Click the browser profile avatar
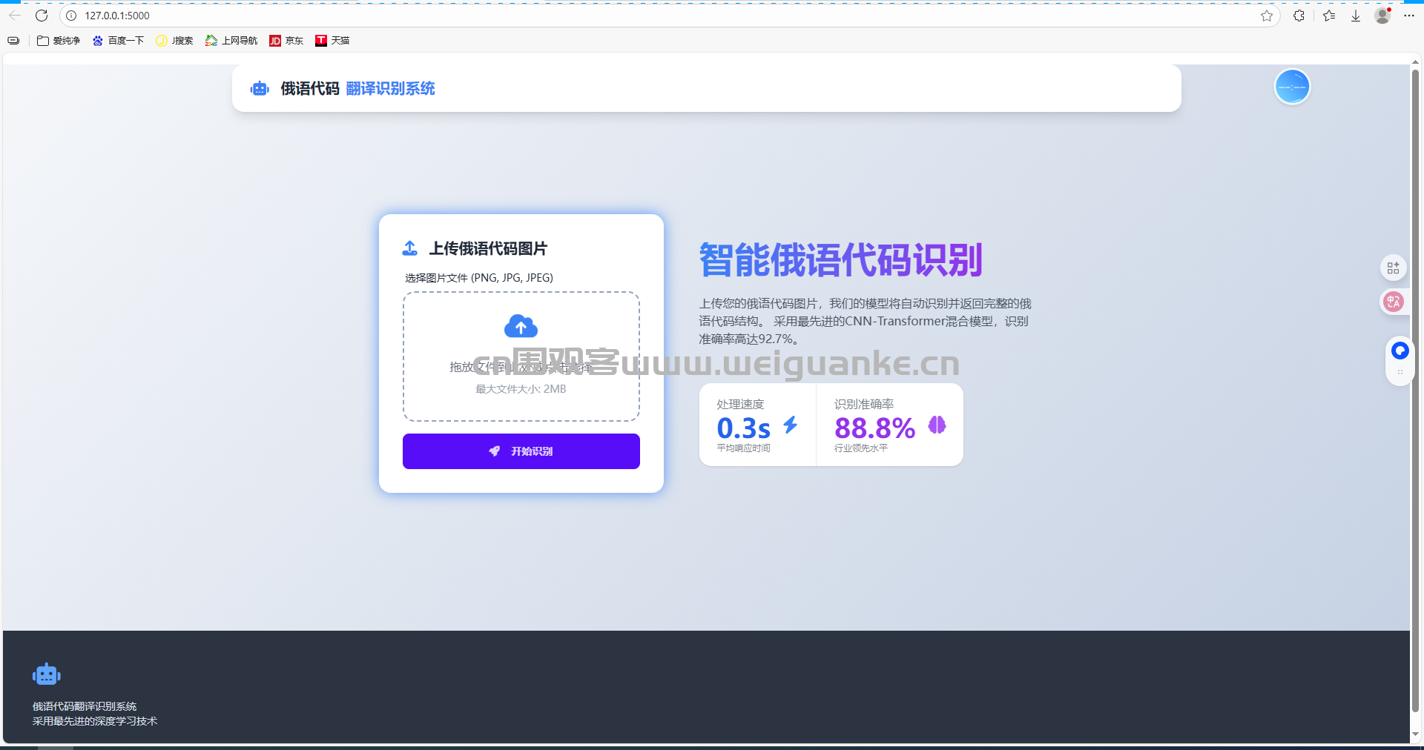Image resolution: width=1424 pixels, height=750 pixels. click(1382, 16)
